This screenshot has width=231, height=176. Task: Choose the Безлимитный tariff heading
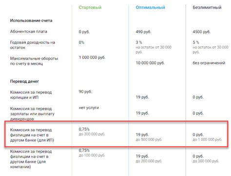coord(207,7)
